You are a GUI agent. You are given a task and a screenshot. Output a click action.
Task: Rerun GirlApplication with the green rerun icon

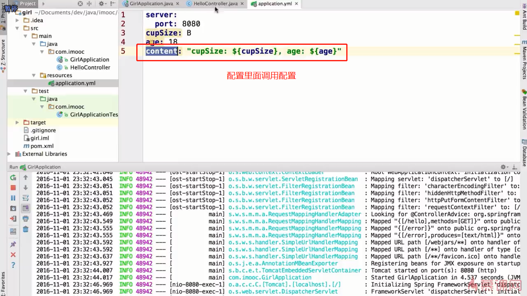(x=13, y=178)
